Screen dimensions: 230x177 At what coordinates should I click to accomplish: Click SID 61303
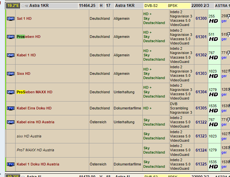click(201, 74)
